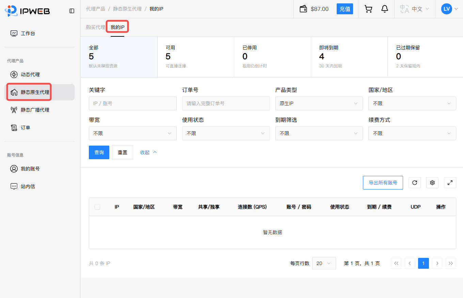Switch to the 我的IP tab

click(117, 27)
